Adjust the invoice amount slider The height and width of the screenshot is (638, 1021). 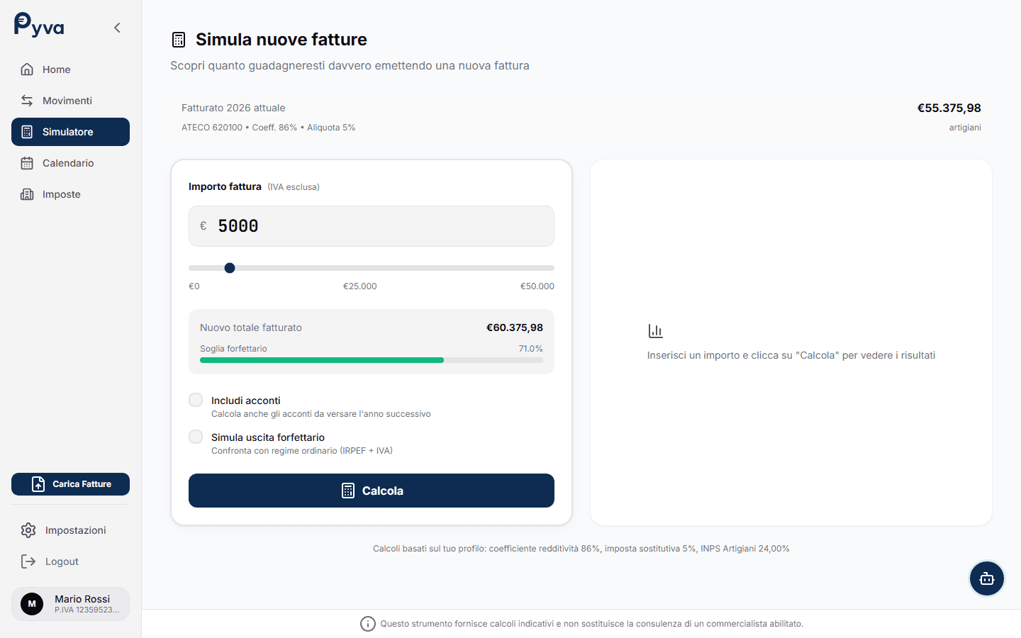coord(229,268)
